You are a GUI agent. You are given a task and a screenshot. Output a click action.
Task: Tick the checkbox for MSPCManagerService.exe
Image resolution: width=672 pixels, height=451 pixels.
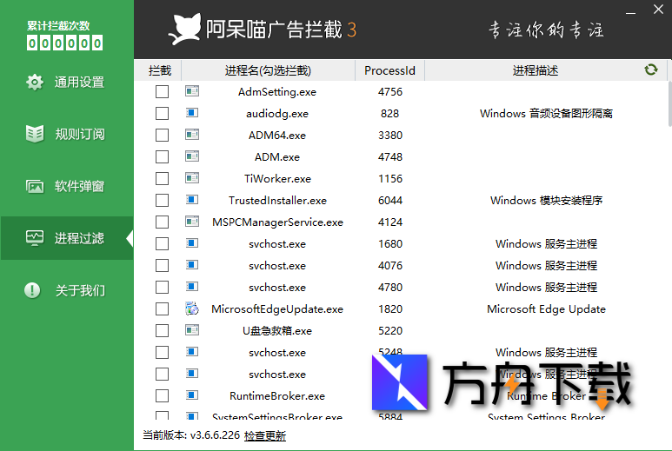162,222
